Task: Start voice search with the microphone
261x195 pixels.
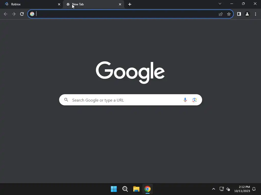Action: click(185, 100)
